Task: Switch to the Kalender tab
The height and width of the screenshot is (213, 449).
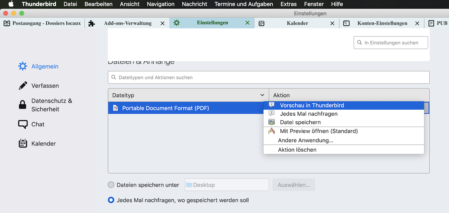Action: point(297,23)
